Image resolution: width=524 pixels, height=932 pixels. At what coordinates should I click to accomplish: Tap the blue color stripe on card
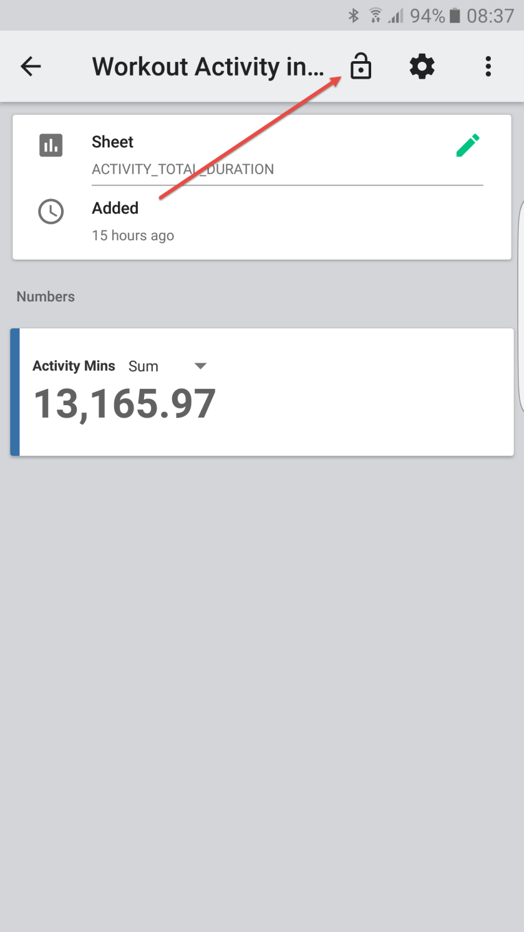pyautogui.click(x=15, y=392)
